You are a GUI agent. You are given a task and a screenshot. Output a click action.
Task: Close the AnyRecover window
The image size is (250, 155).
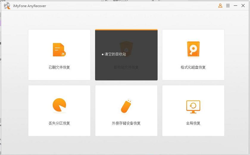(243, 6)
